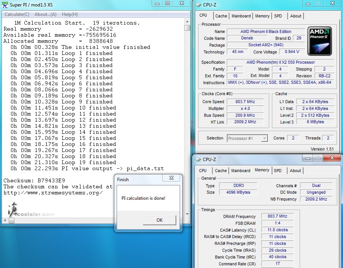Click the scroll down arrow in Super PI

(x=187, y=214)
